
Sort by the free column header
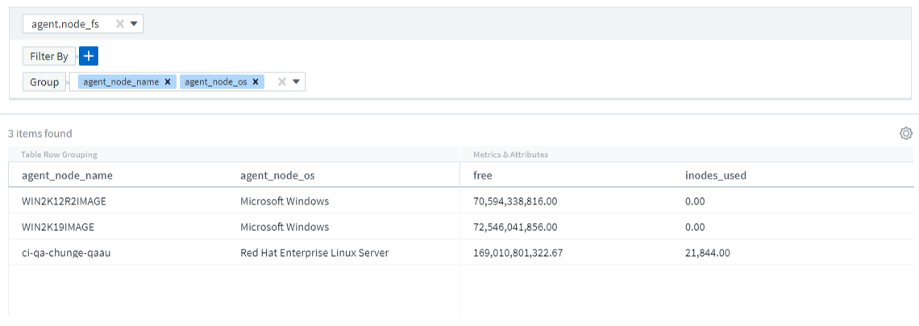point(483,175)
